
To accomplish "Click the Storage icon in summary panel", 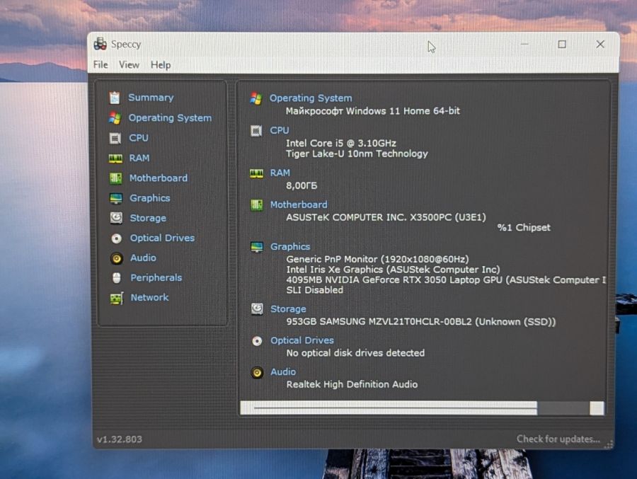I will (x=257, y=309).
